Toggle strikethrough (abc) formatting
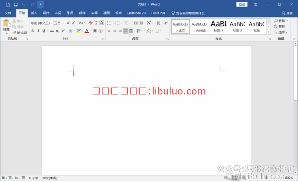This screenshot has height=182, width=298. 52,31
